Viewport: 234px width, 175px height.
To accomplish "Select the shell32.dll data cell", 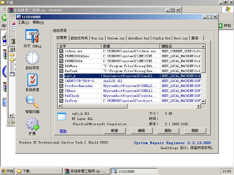I will (x=113, y=81).
